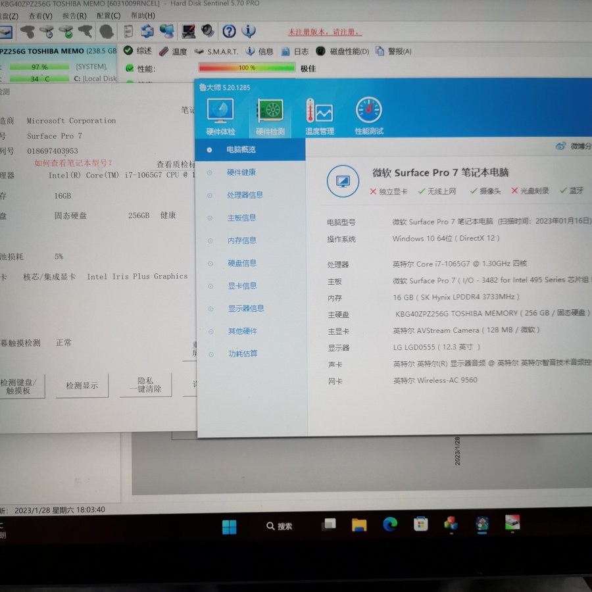Click the C: [Local Disk] partition label
The height and width of the screenshot is (592, 592).
[x=95, y=78]
